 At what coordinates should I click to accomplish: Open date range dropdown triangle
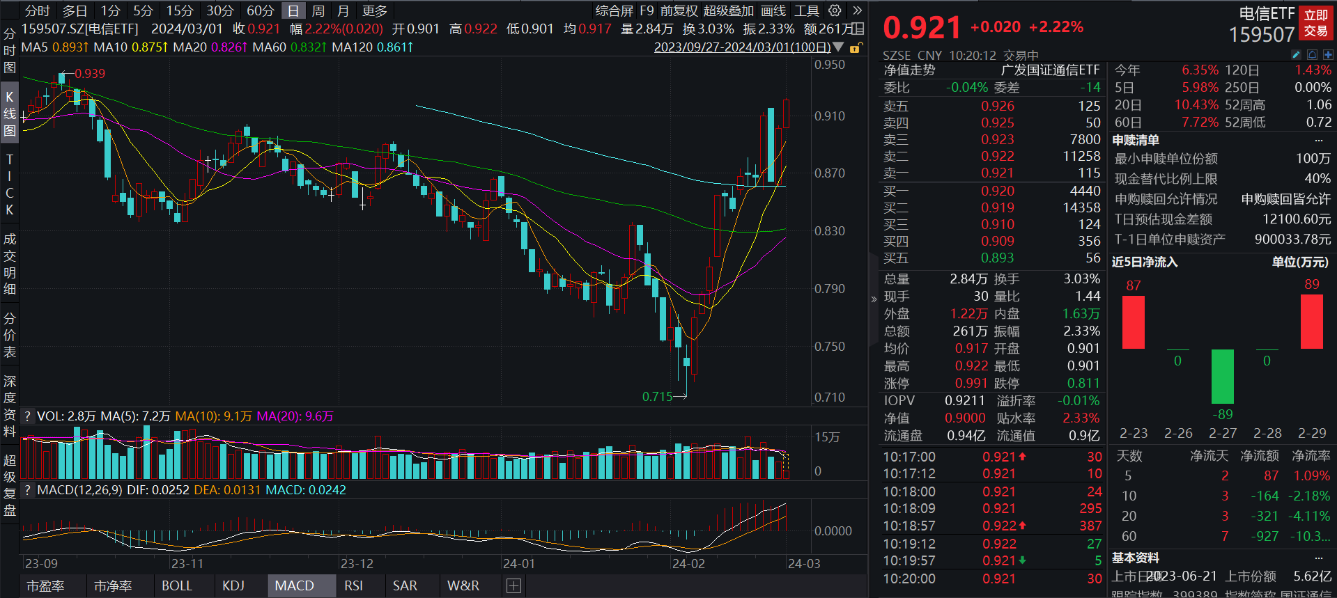[x=838, y=47]
